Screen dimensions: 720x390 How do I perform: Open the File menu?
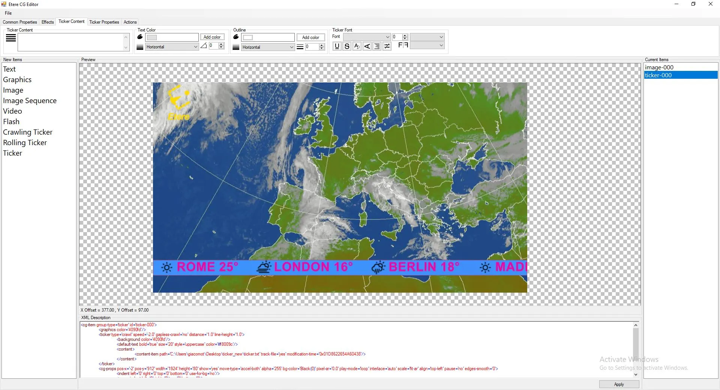8,13
